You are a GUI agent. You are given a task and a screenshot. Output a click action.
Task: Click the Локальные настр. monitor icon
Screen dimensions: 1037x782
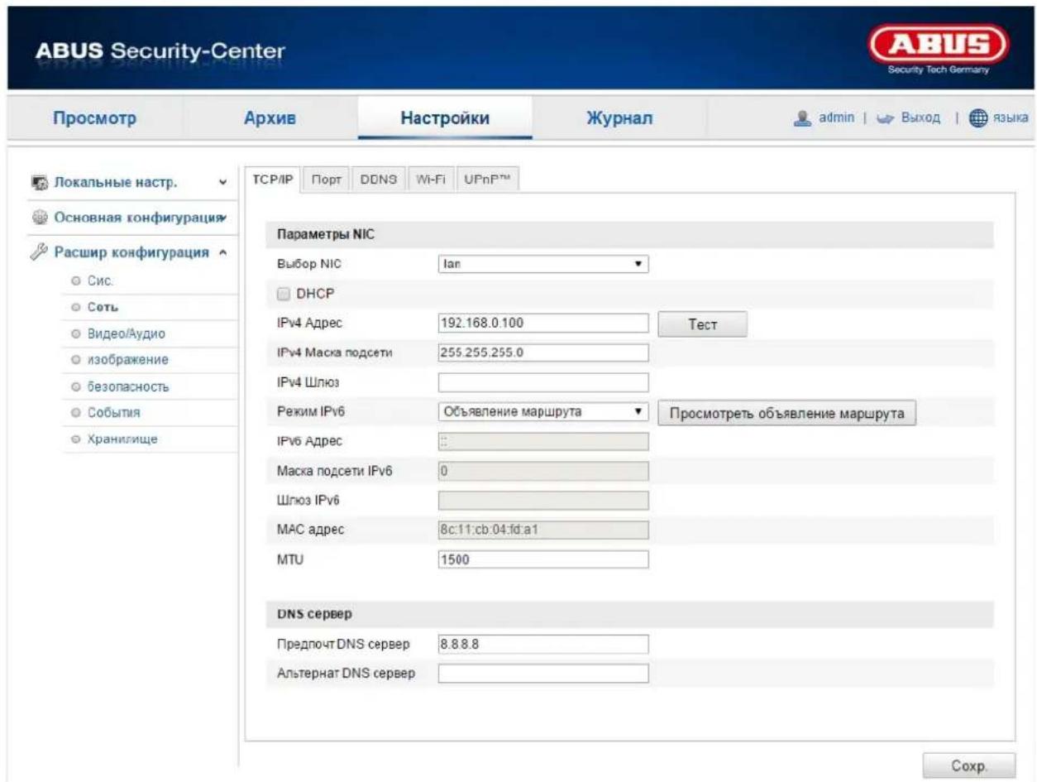click(39, 182)
